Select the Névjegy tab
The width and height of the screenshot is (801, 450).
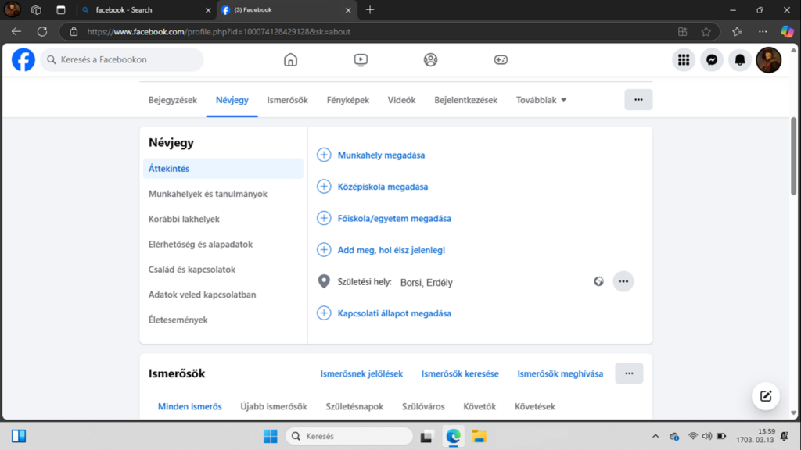(x=232, y=100)
